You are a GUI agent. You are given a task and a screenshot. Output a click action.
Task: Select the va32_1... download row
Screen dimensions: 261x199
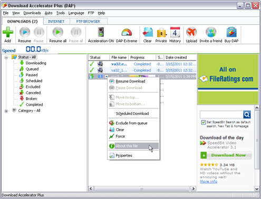(142, 71)
